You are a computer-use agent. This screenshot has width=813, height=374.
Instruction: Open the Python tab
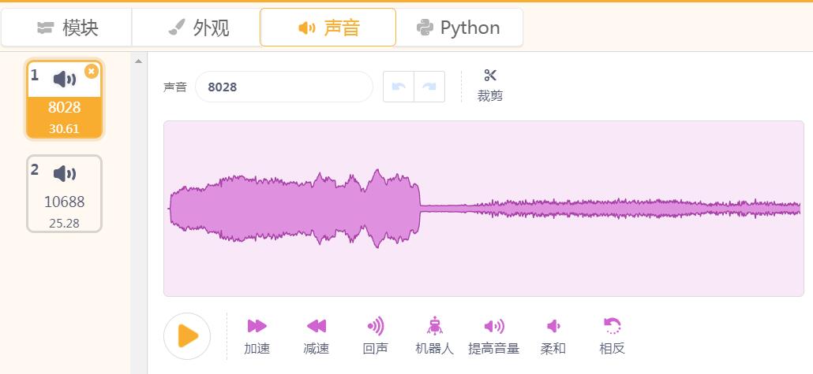[459, 28]
